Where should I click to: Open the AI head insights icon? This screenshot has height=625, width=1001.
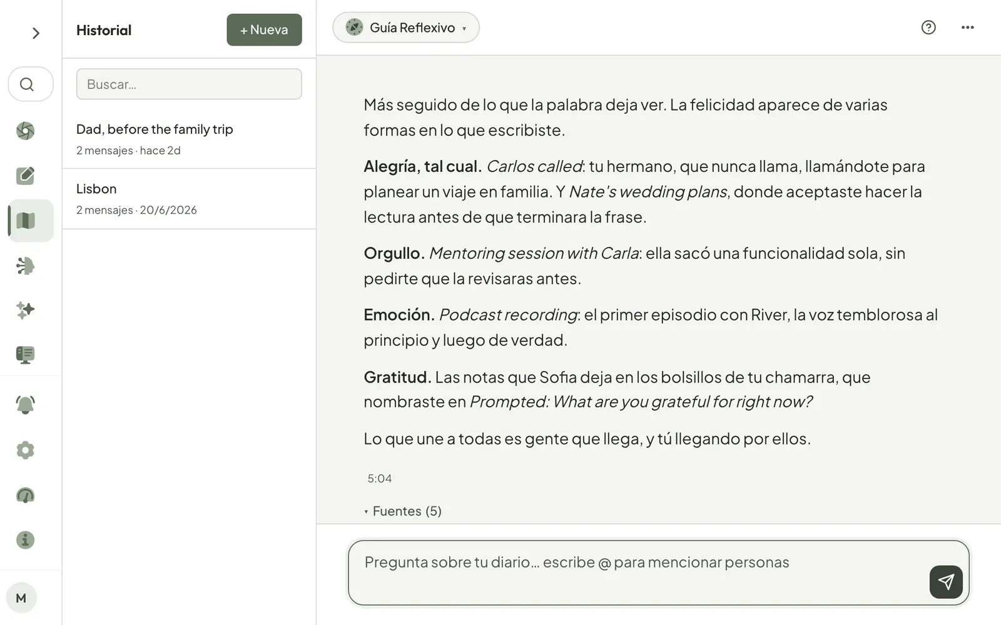coord(25,266)
